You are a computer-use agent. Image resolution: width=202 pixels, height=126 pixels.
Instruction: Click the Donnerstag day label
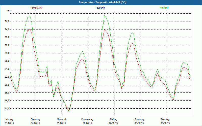(x=87, y=119)
